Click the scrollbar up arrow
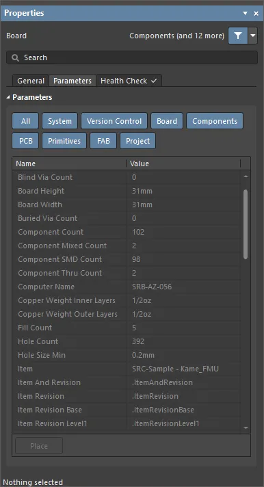The image size is (264, 487). tap(246, 176)
